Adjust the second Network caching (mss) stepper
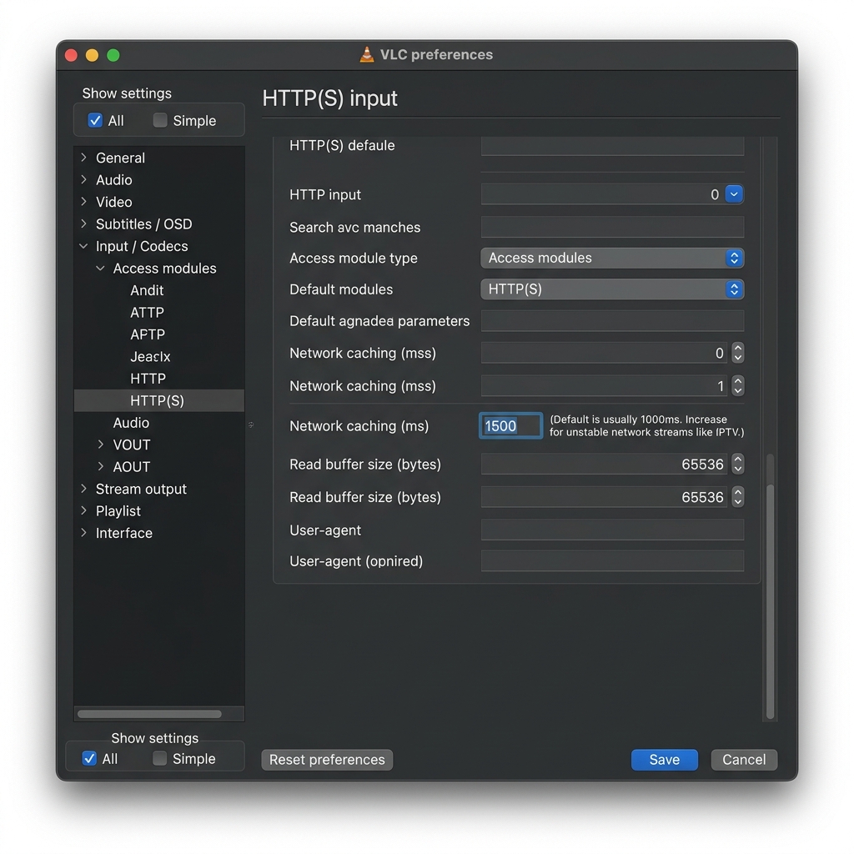This screenshot has height=854, width=854. click(x=738, y=385)
